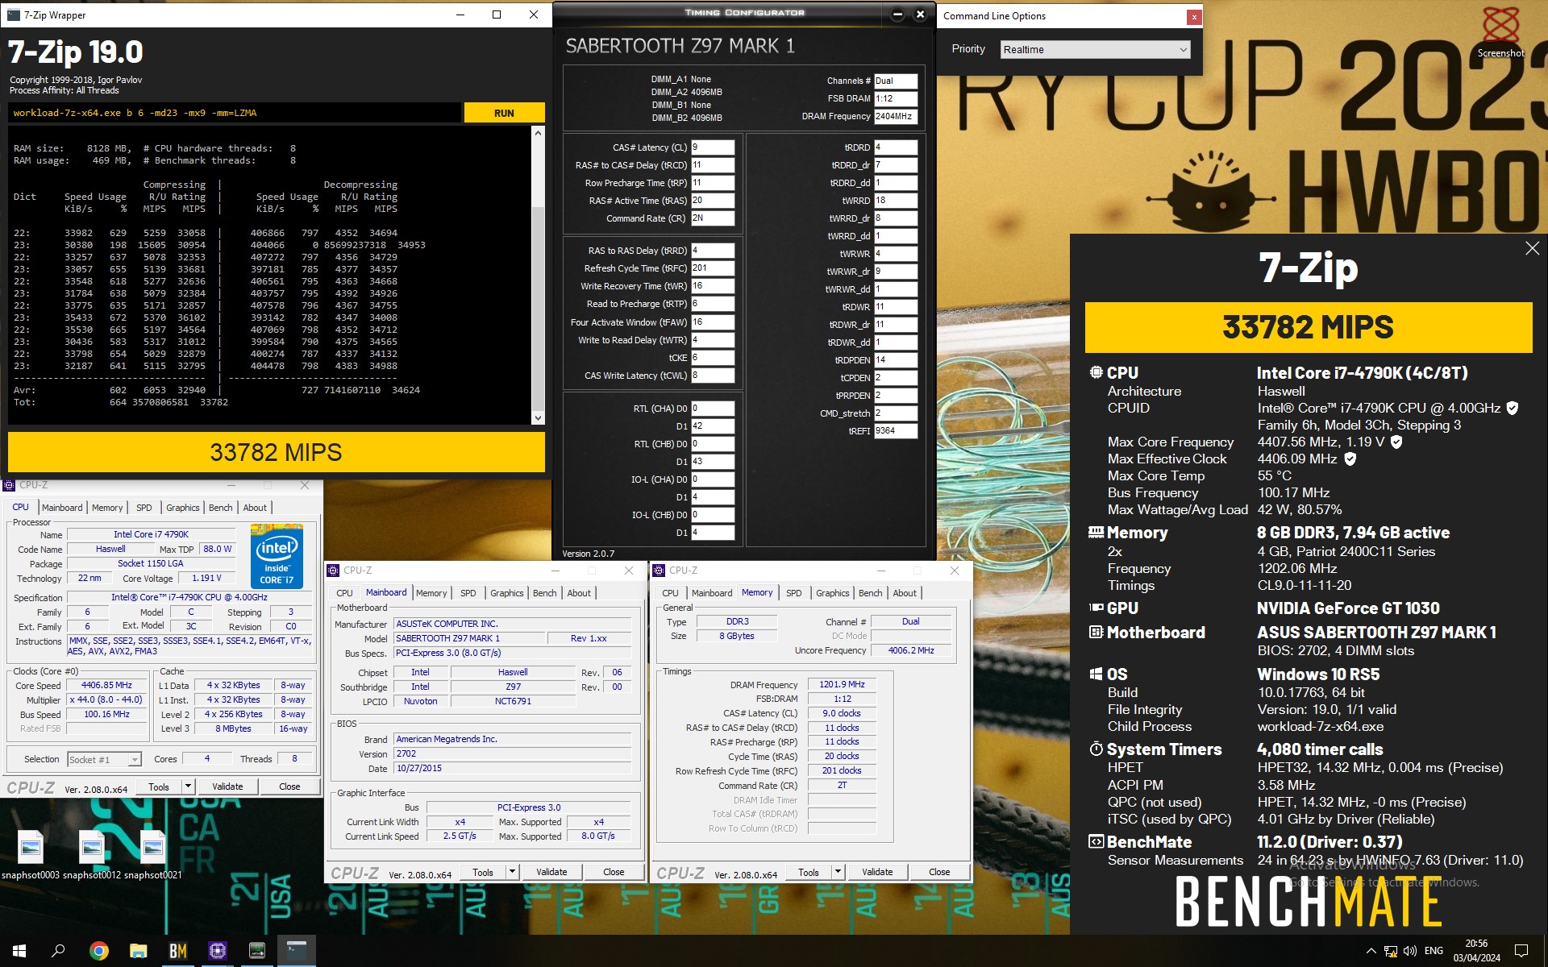Screen dimensions: 1548x967
Task: Open Google Chrome from the taskbar
Action: pos(99,951)
